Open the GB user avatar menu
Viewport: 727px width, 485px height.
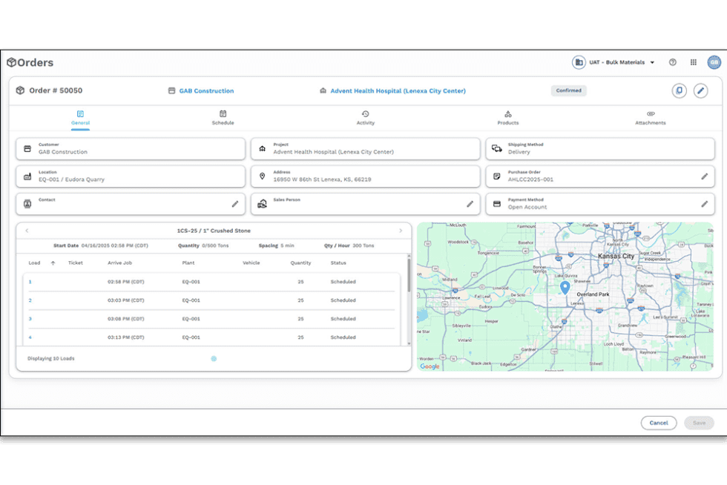tap(714, 62)
